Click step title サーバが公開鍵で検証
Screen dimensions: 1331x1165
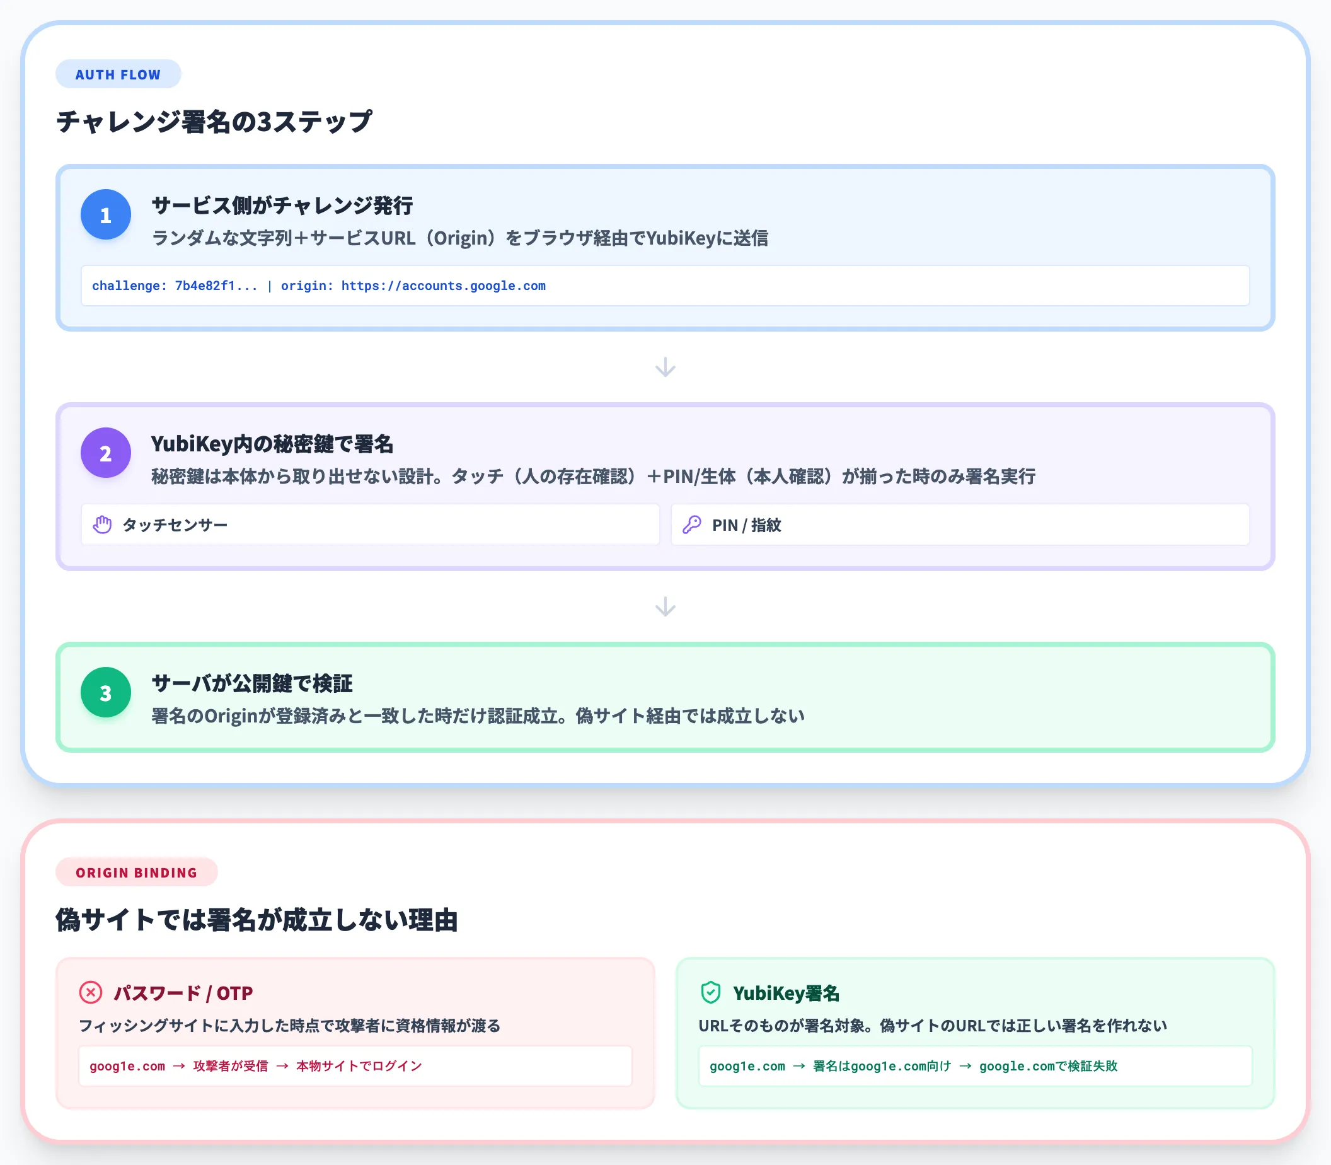click(252, 683)
